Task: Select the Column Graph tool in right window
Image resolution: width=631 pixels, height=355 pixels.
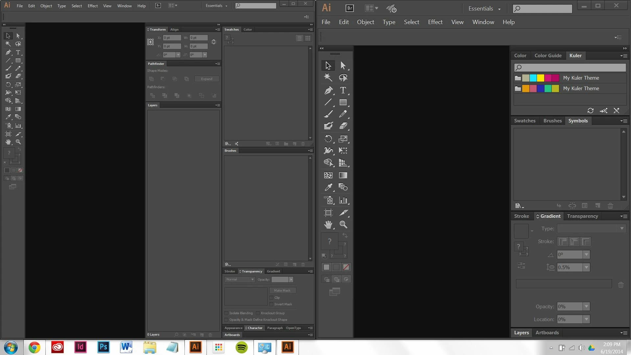Action: [x=343, y=200]
